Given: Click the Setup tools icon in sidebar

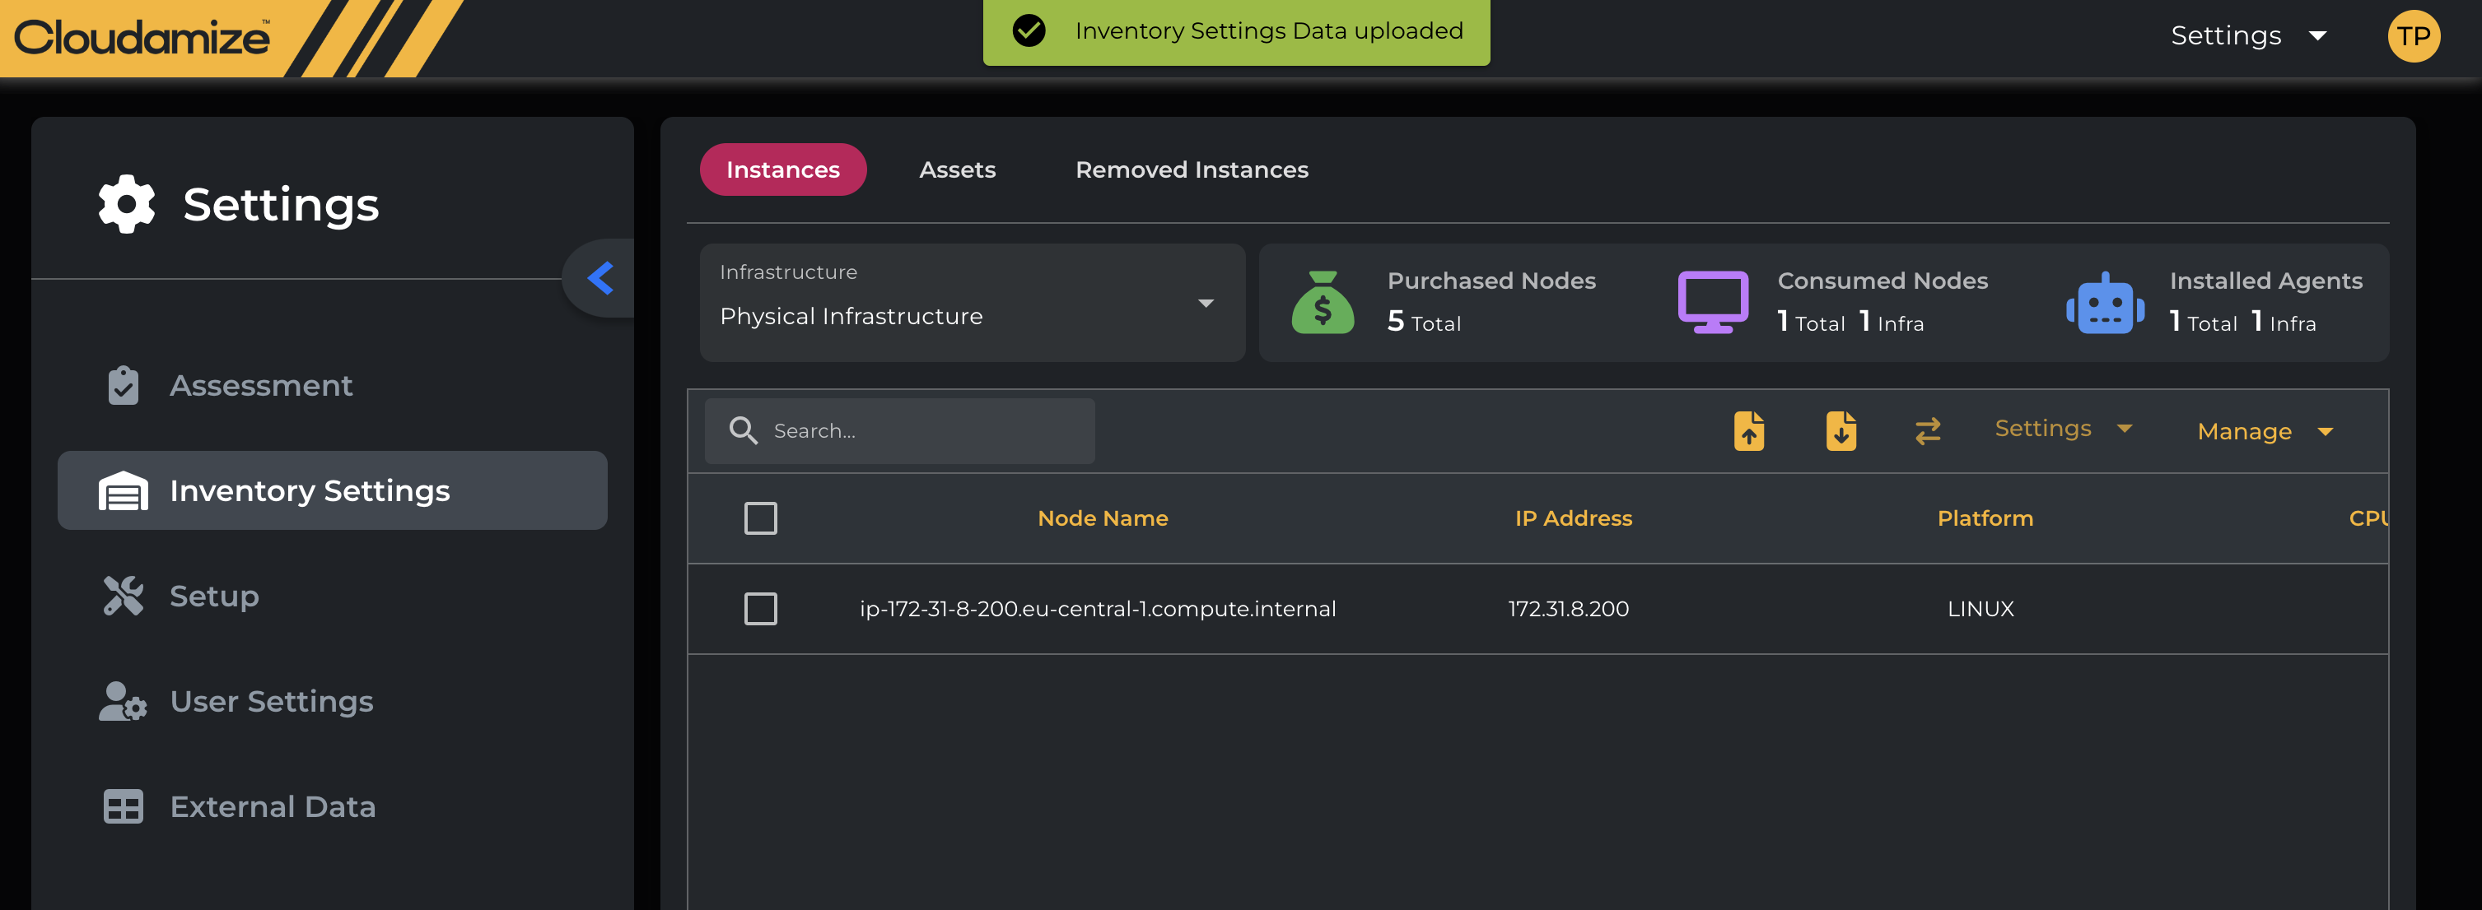Looking at the screenshot, I should pos(124,595).
